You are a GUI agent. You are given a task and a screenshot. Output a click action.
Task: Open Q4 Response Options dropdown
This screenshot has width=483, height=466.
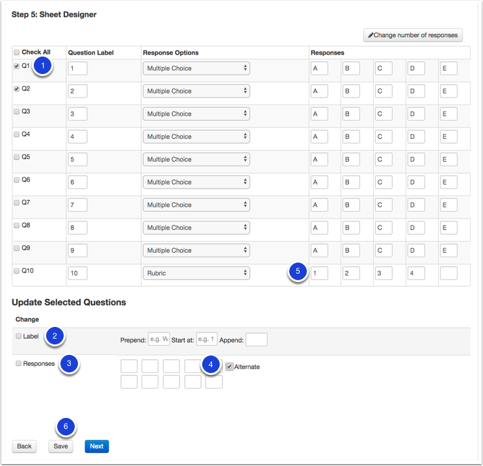point(196,136)
